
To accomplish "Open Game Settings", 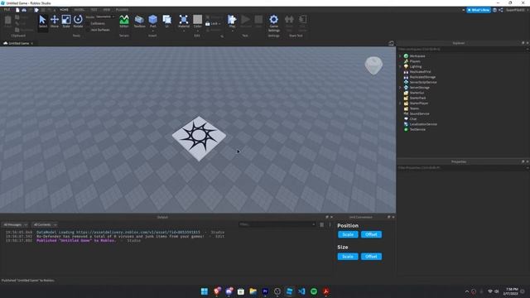I will tap(274, 22).
